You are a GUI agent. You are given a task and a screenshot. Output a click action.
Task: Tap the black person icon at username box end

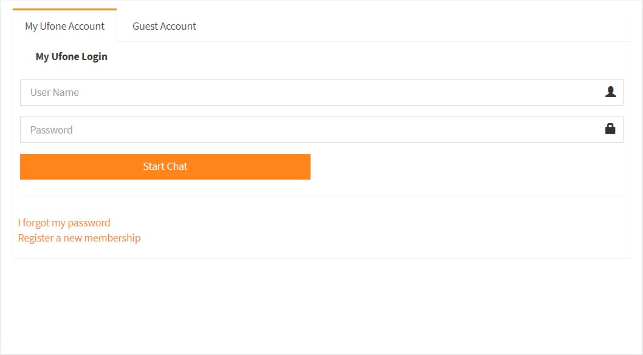(610, 92)
